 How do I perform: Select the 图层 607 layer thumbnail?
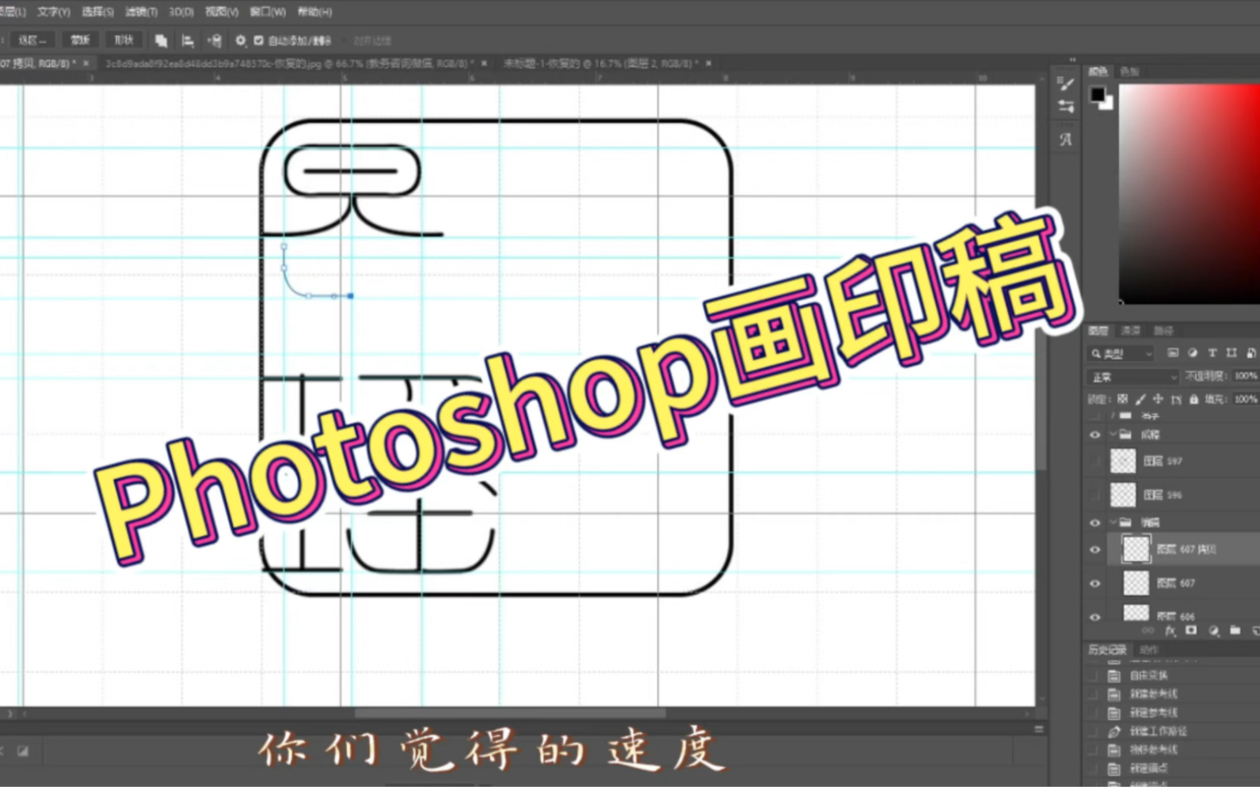coord(1136,584)
